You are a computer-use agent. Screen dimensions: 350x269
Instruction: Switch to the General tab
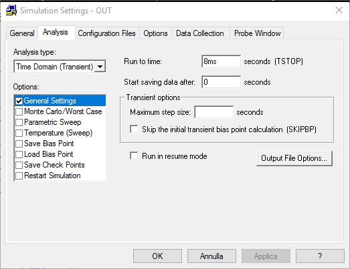[x=22, y=33]
